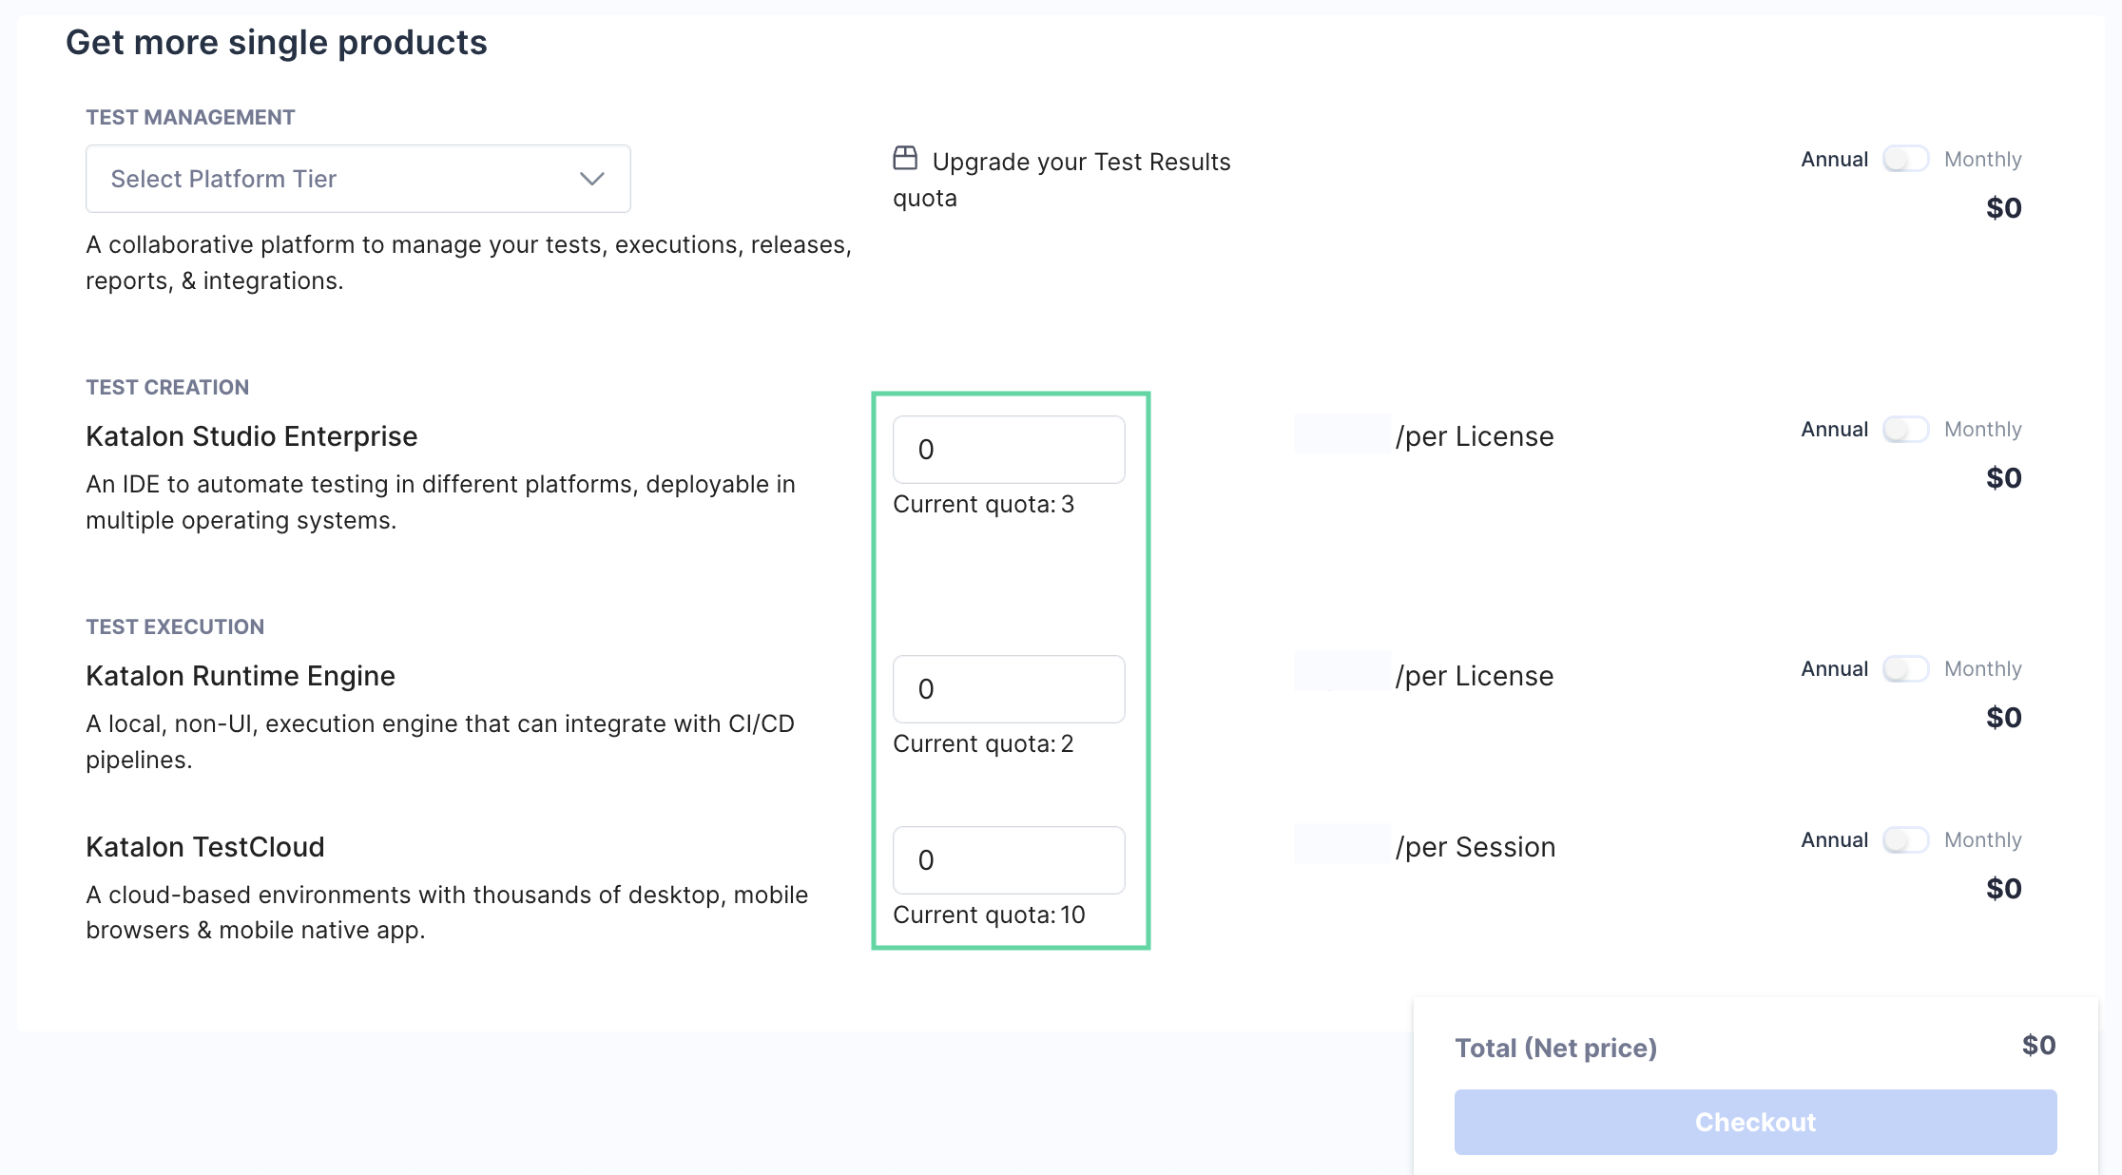
Task: Click the Katalon Studio Enterprise product title
Action: click(x=252, y=434)
